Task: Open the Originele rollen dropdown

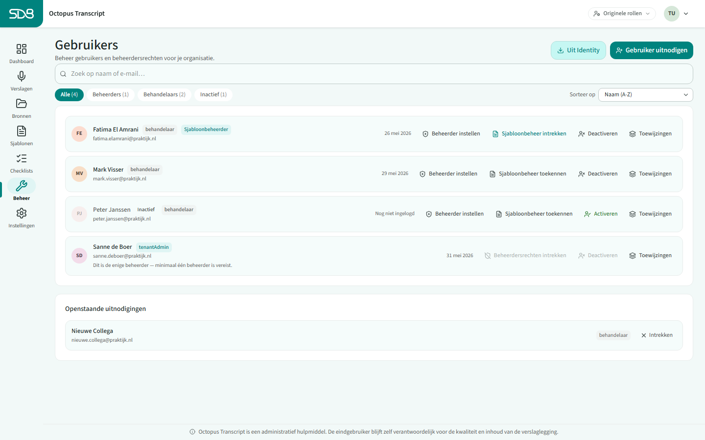Action: click(622, 14)
